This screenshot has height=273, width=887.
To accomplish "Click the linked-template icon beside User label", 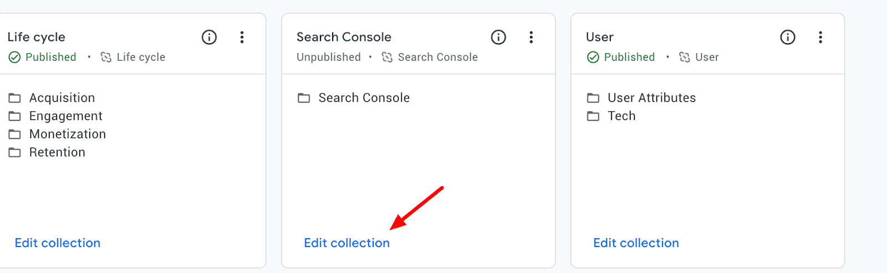I will [685, 57].
